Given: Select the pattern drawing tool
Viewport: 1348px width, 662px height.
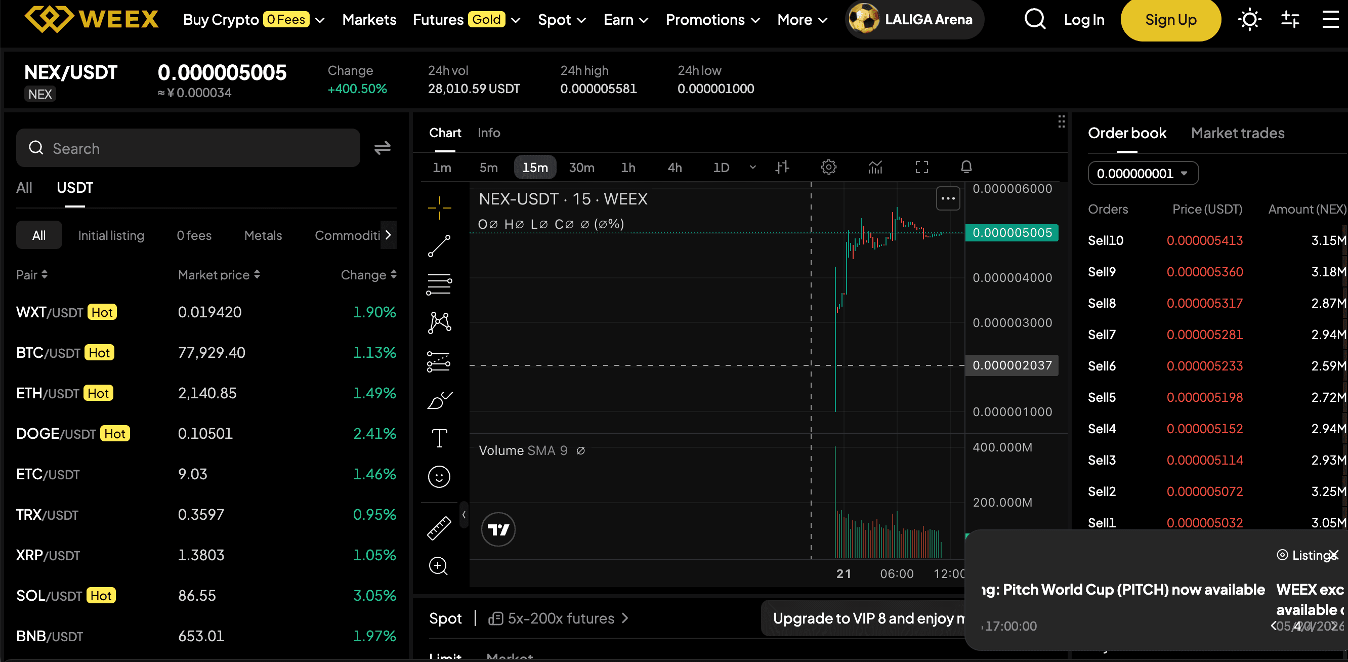Looking at the screenshot, I should coord(439,322).
